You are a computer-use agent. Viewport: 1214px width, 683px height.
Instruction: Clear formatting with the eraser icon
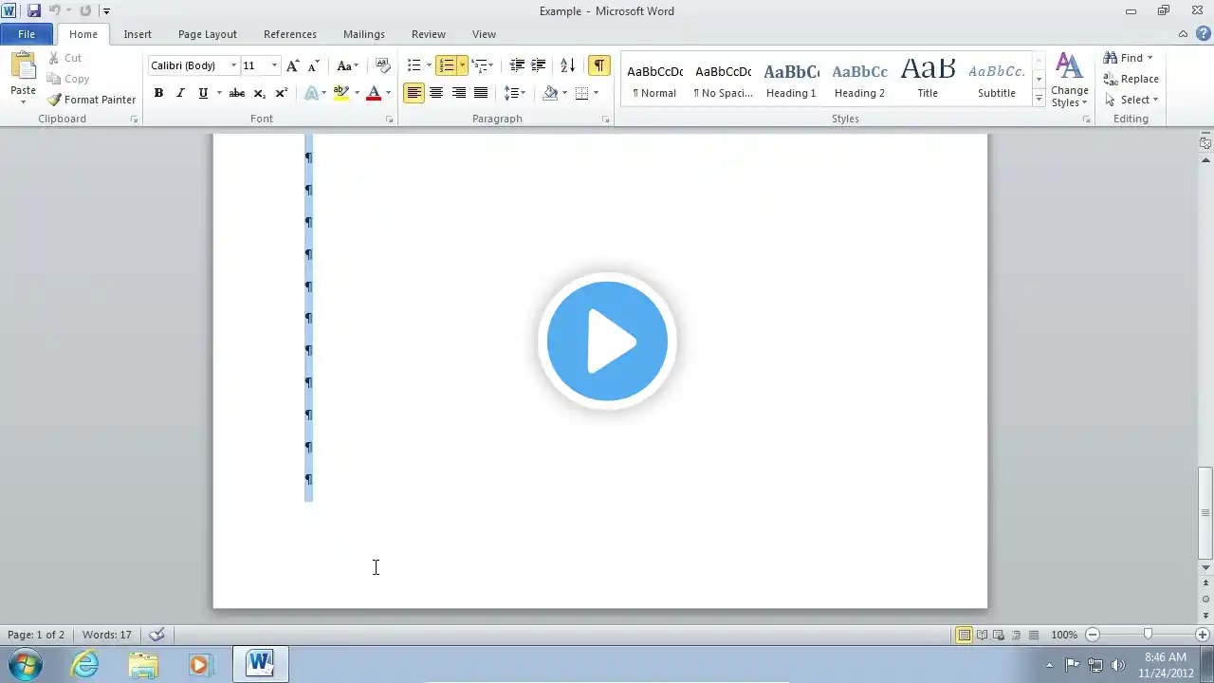coord(383,65)
